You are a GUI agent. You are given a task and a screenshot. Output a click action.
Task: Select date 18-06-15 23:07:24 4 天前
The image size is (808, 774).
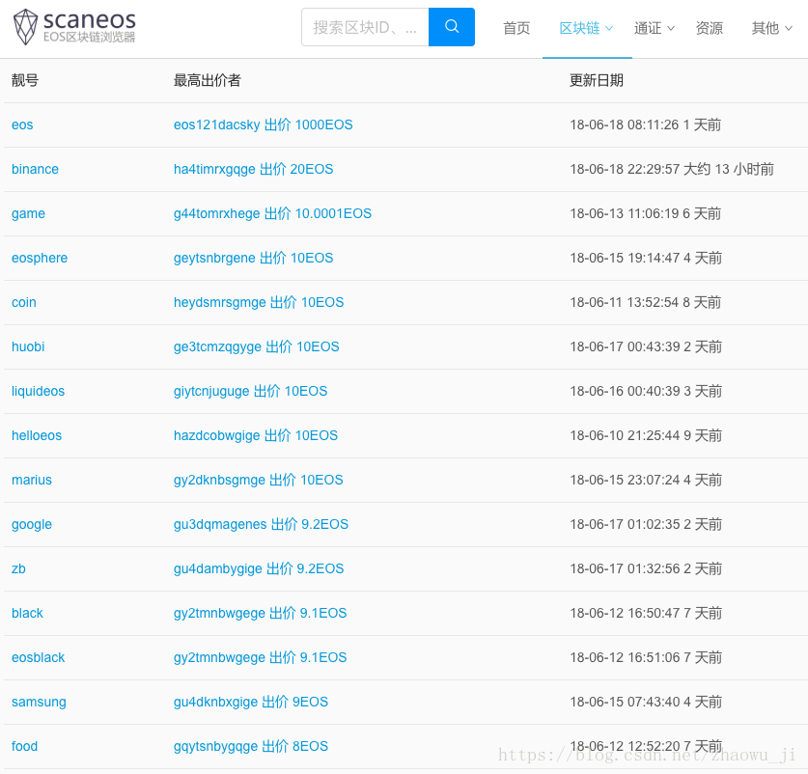(x=646, y=480)
